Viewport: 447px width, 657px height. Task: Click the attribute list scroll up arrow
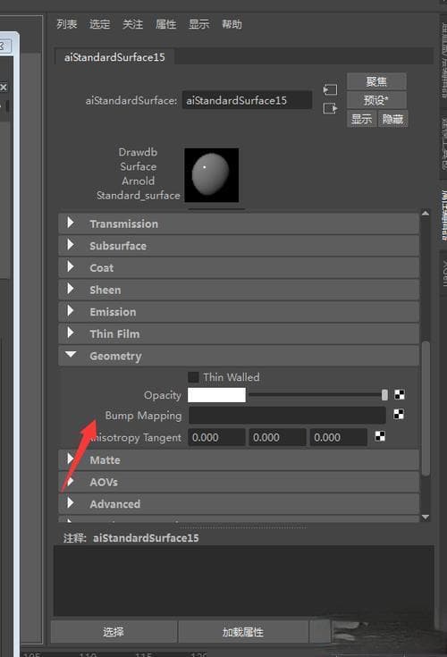pos(426,214)
